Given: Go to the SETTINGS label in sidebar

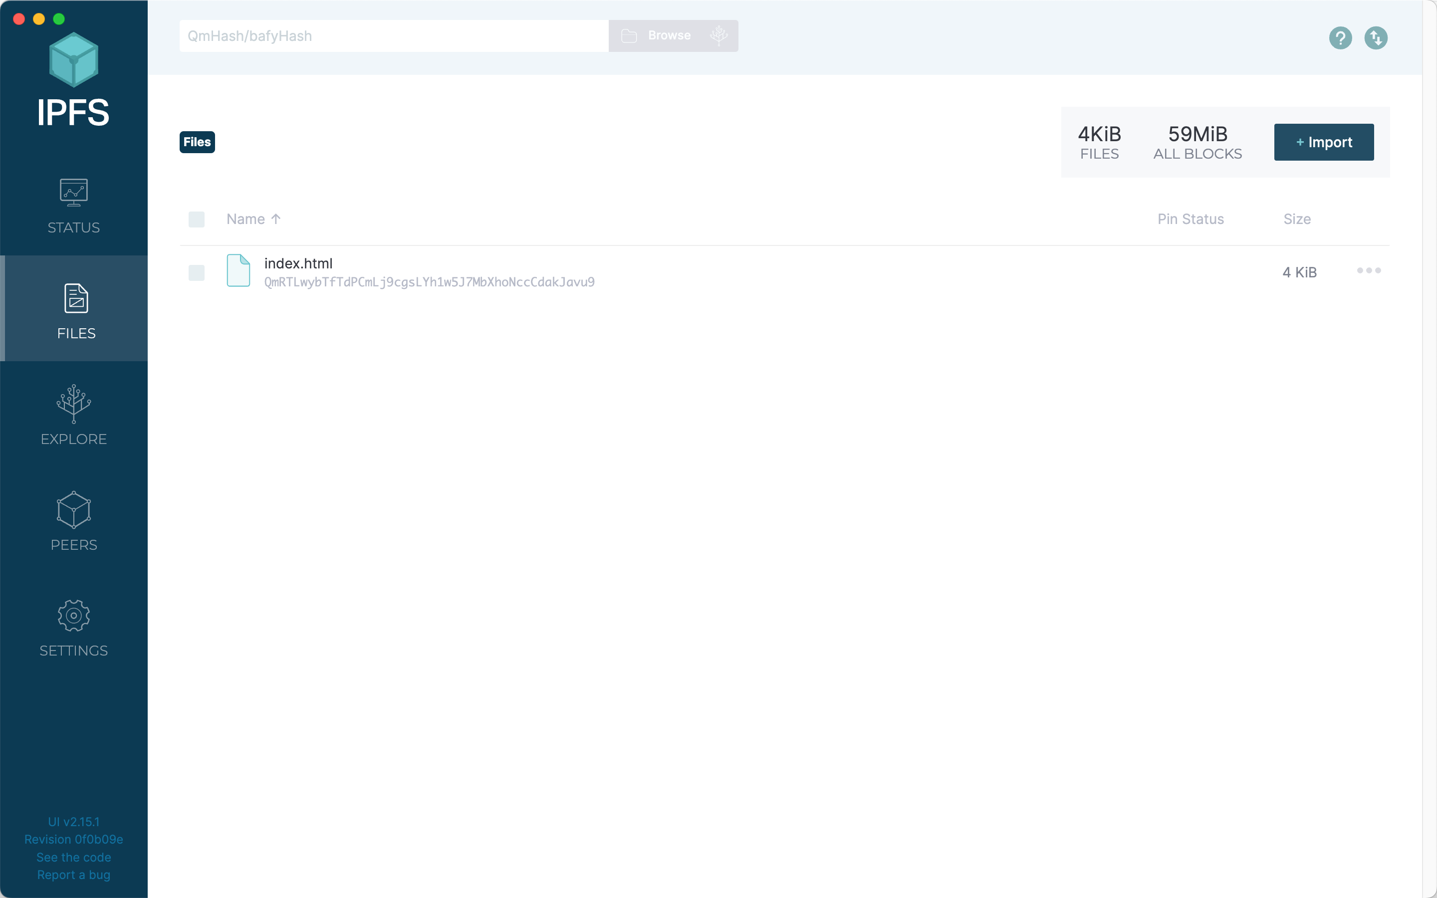Looking at the screenshot, I should tap(74, 651).
